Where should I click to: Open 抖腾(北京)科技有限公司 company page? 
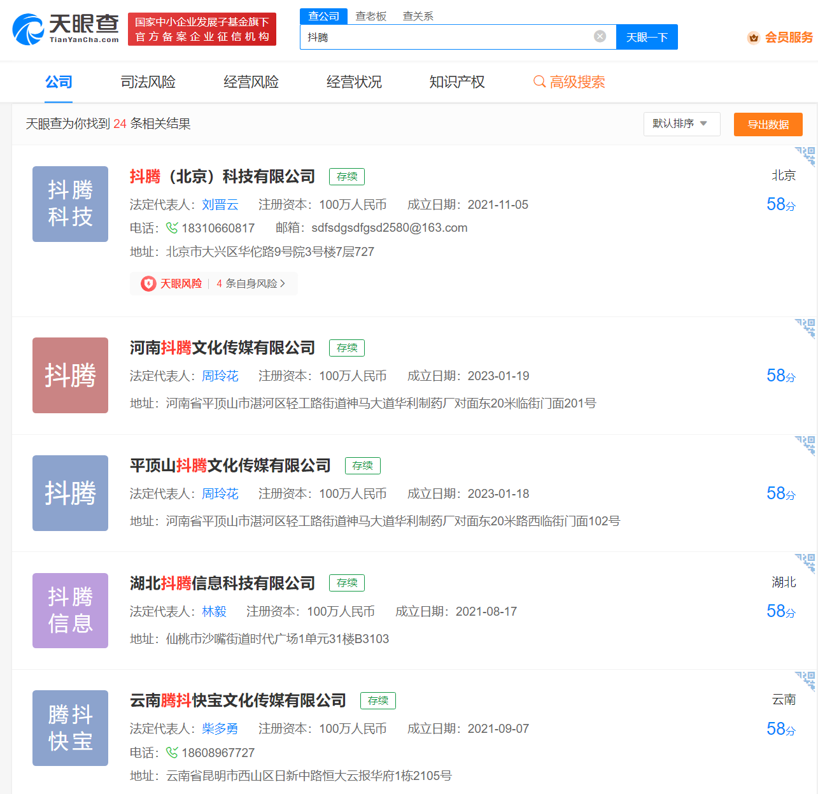click(x=222, y=176)
